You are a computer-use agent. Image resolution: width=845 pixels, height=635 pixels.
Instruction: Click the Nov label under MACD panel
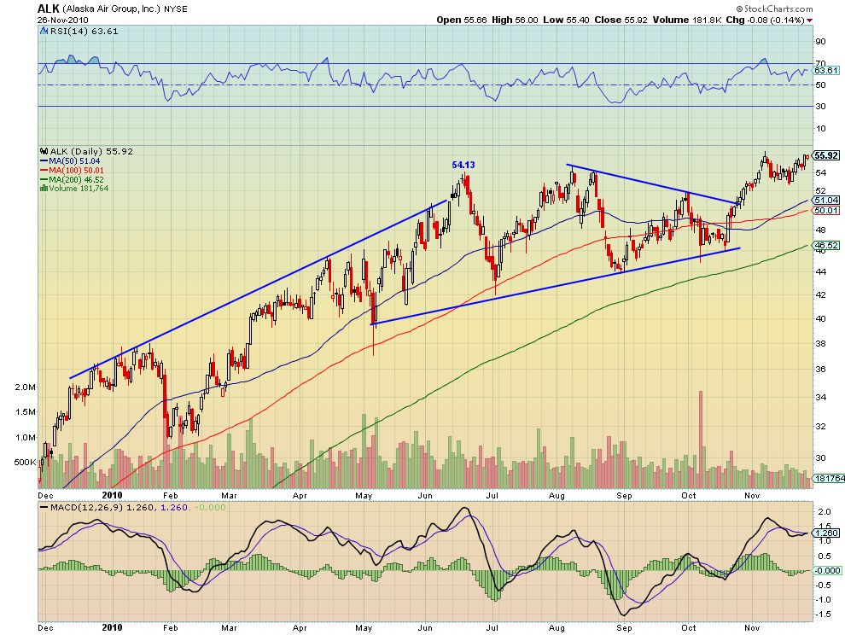(752, 628)
